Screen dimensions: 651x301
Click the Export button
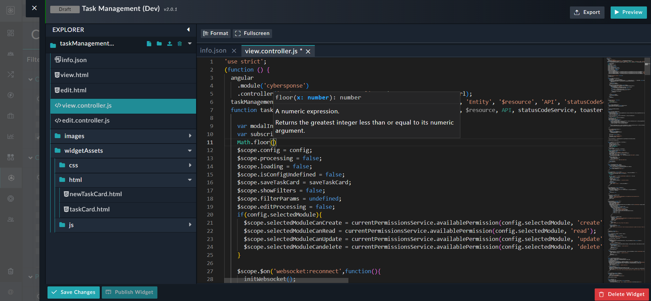click(587, 12)
